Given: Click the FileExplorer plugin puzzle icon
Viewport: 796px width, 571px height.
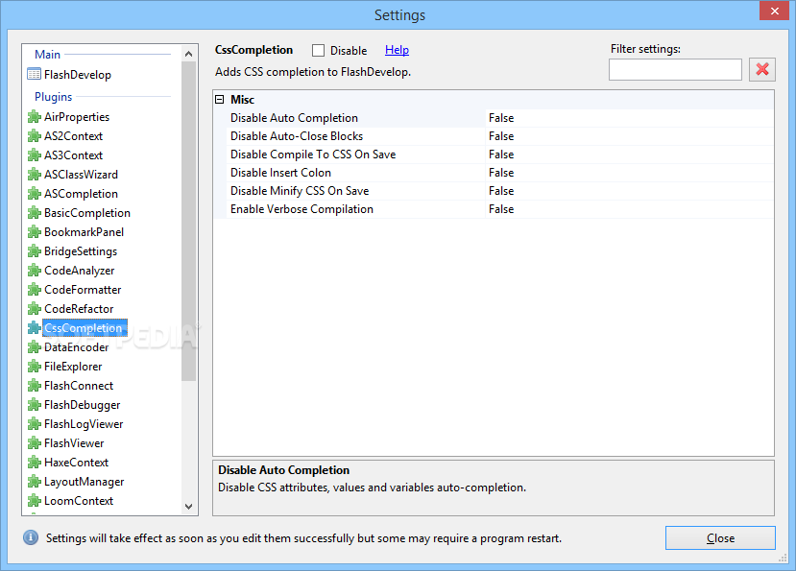Looking at the screenshot, I should point(34,367).
